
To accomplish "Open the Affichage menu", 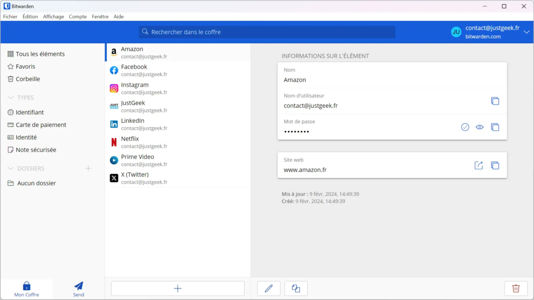I will coord(53,16).
